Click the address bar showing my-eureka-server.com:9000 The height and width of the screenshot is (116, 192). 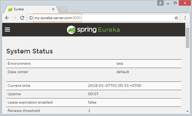pyautogui.click(x=103, y=18)
